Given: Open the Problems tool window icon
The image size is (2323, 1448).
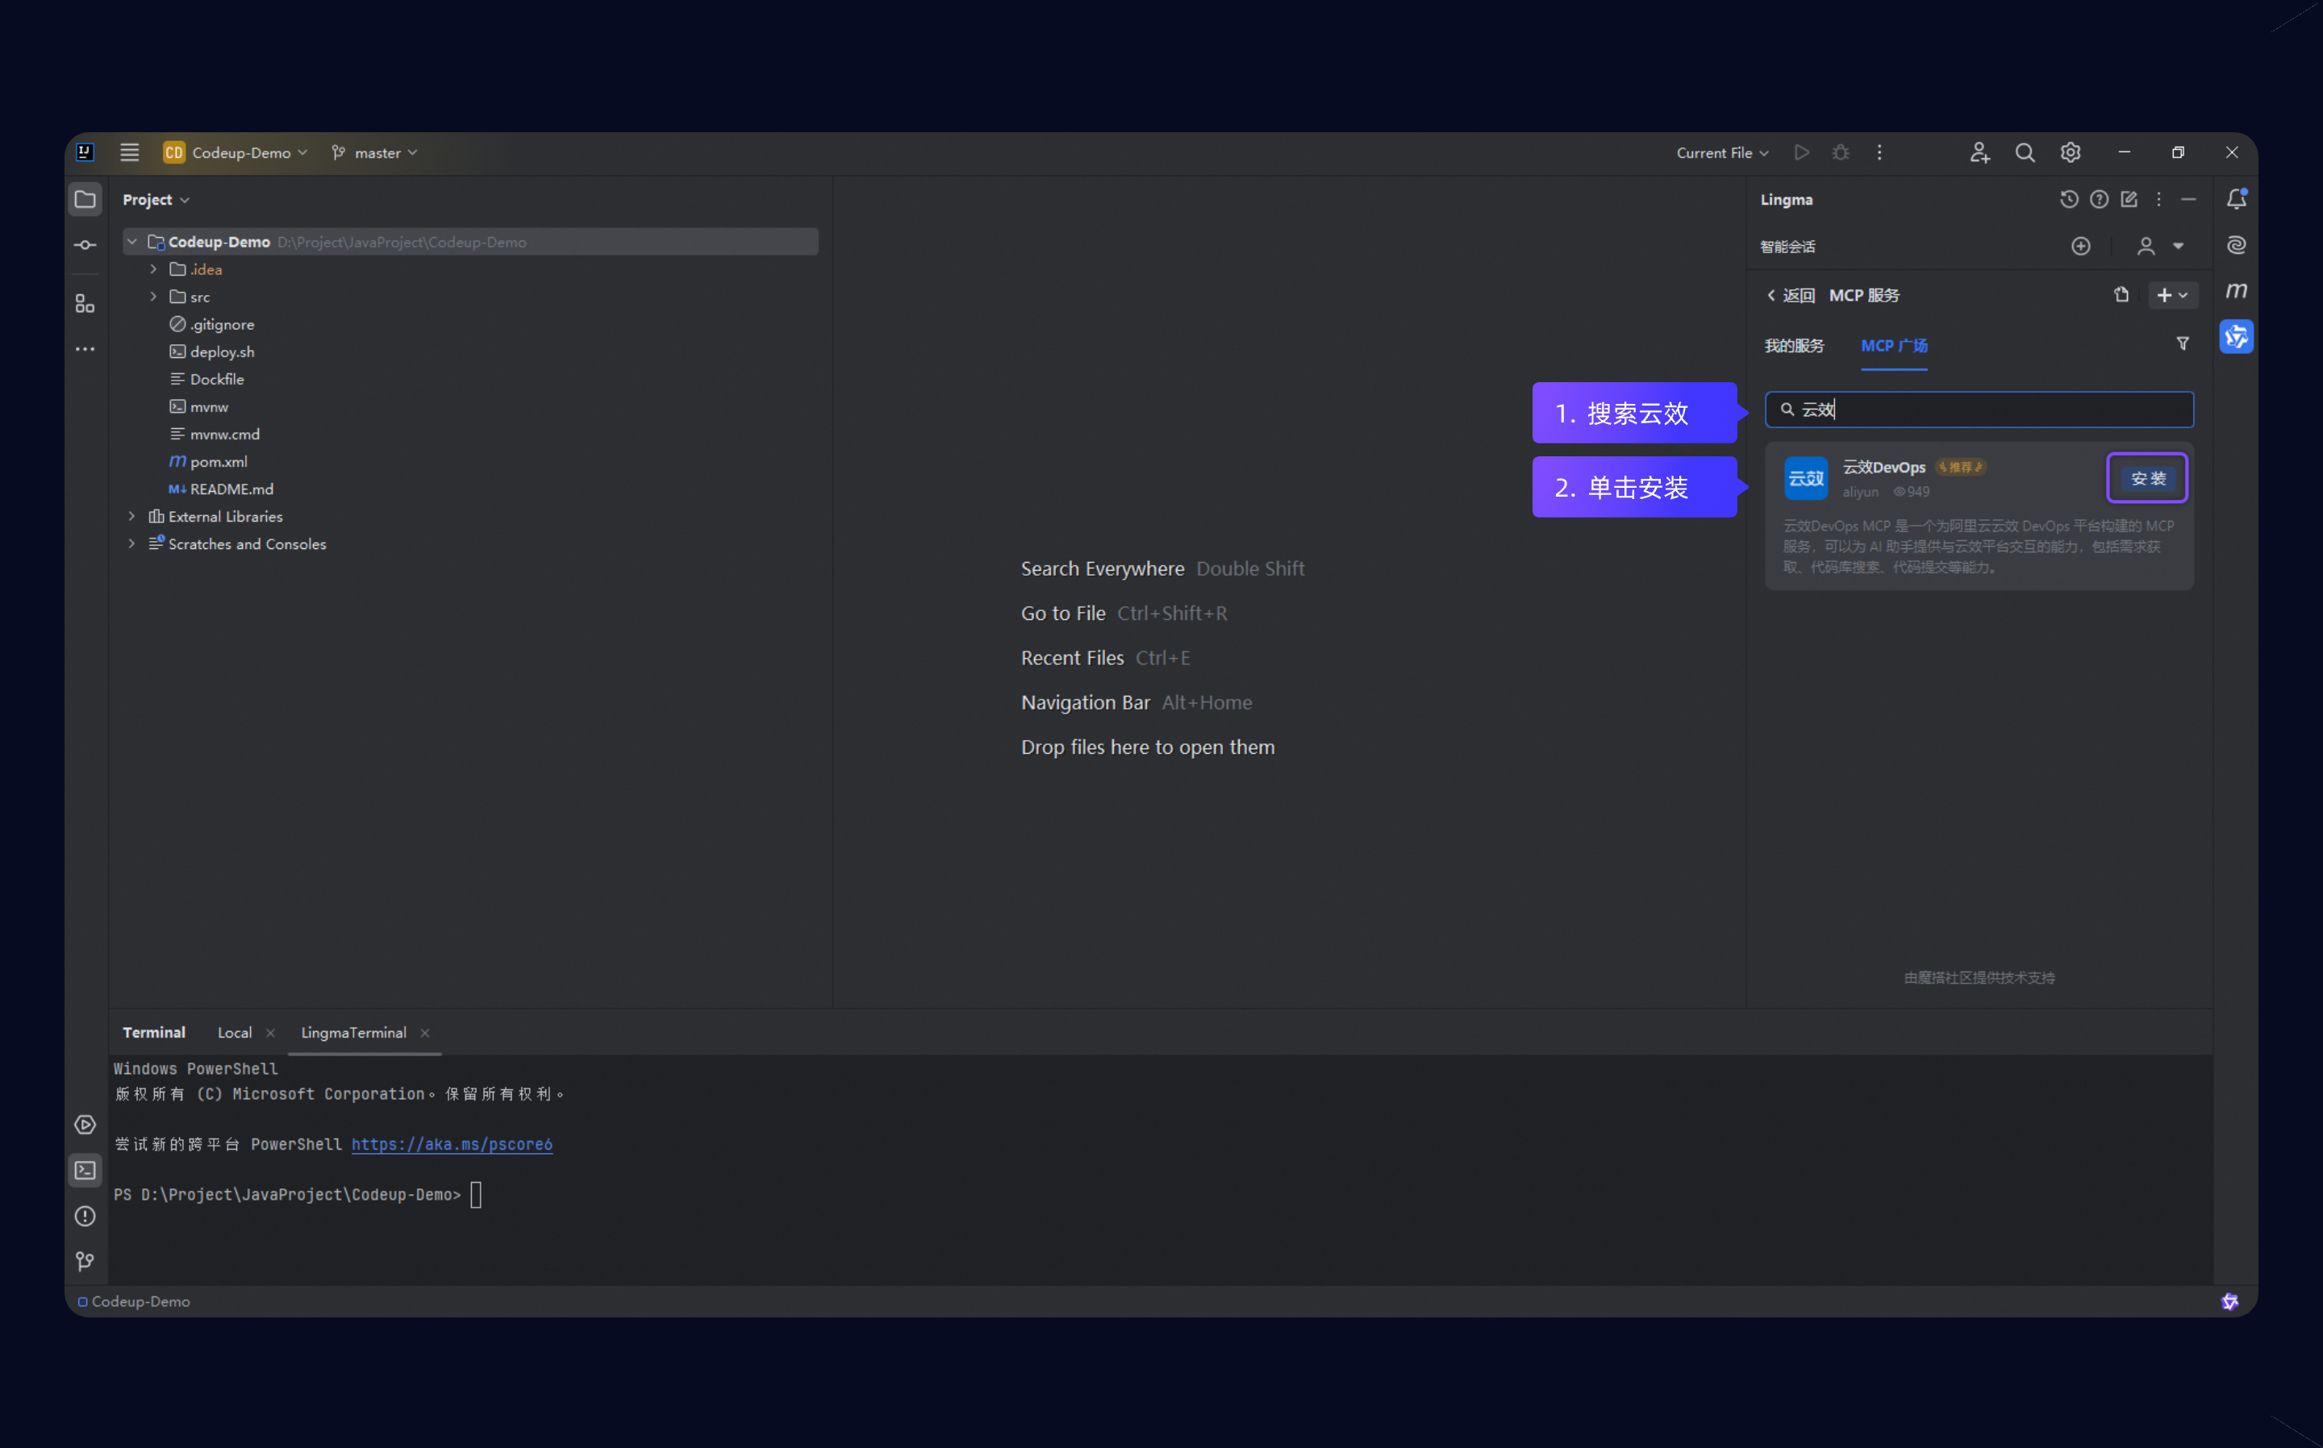Looking at the screenshot, I should 85,1217.
